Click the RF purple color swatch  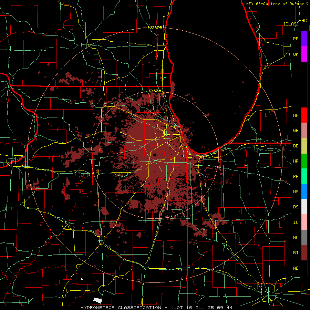304,39
